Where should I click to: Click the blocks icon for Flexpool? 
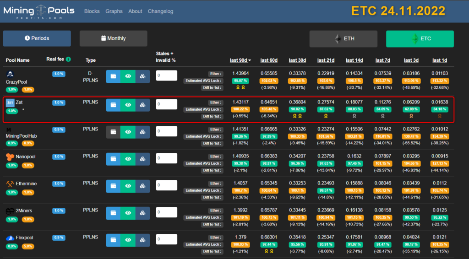click(142, 240)
